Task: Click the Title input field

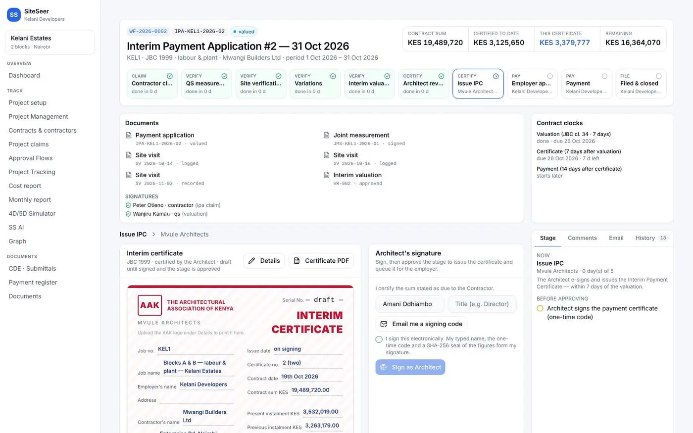Action: click(x=482, y=304)
